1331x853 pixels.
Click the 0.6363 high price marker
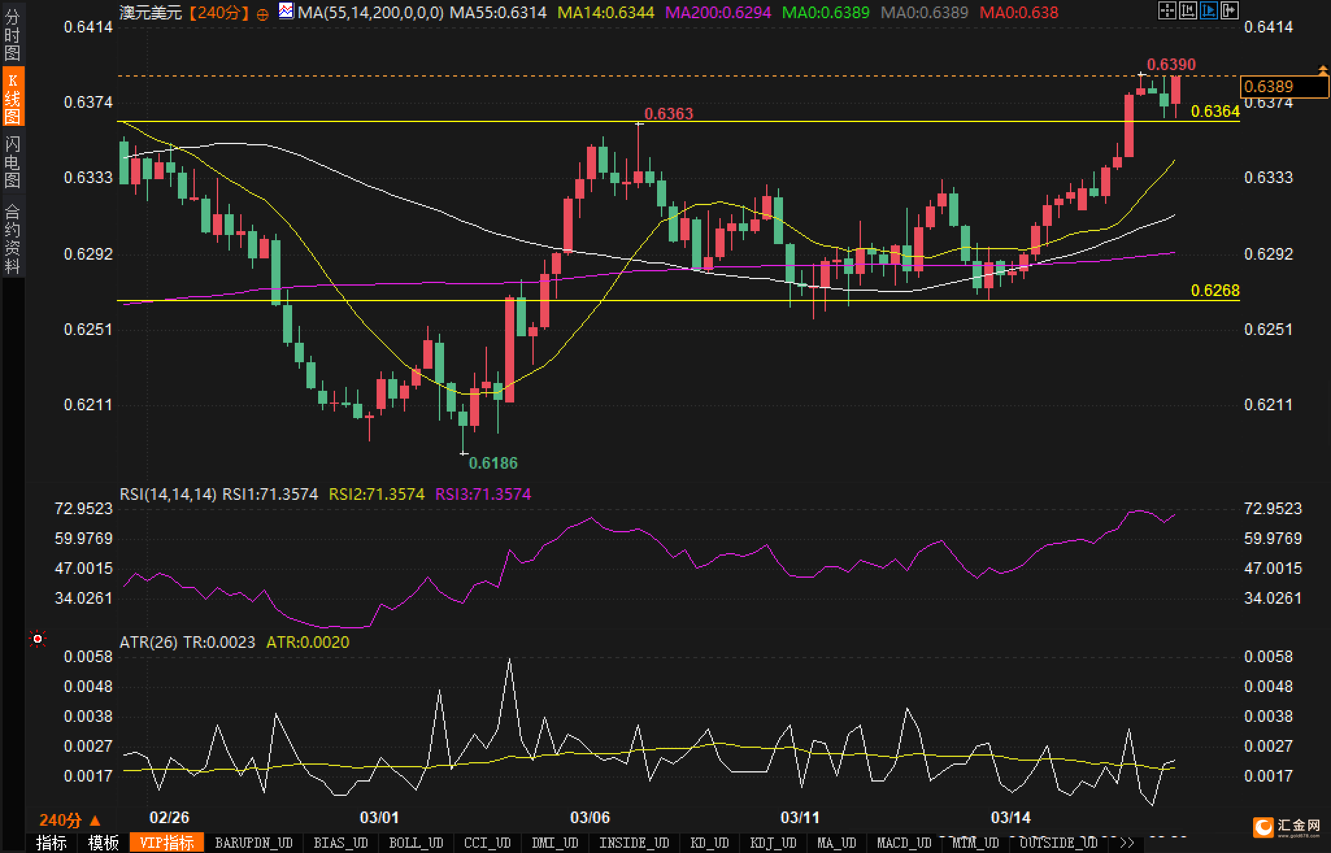pos(669,114)
